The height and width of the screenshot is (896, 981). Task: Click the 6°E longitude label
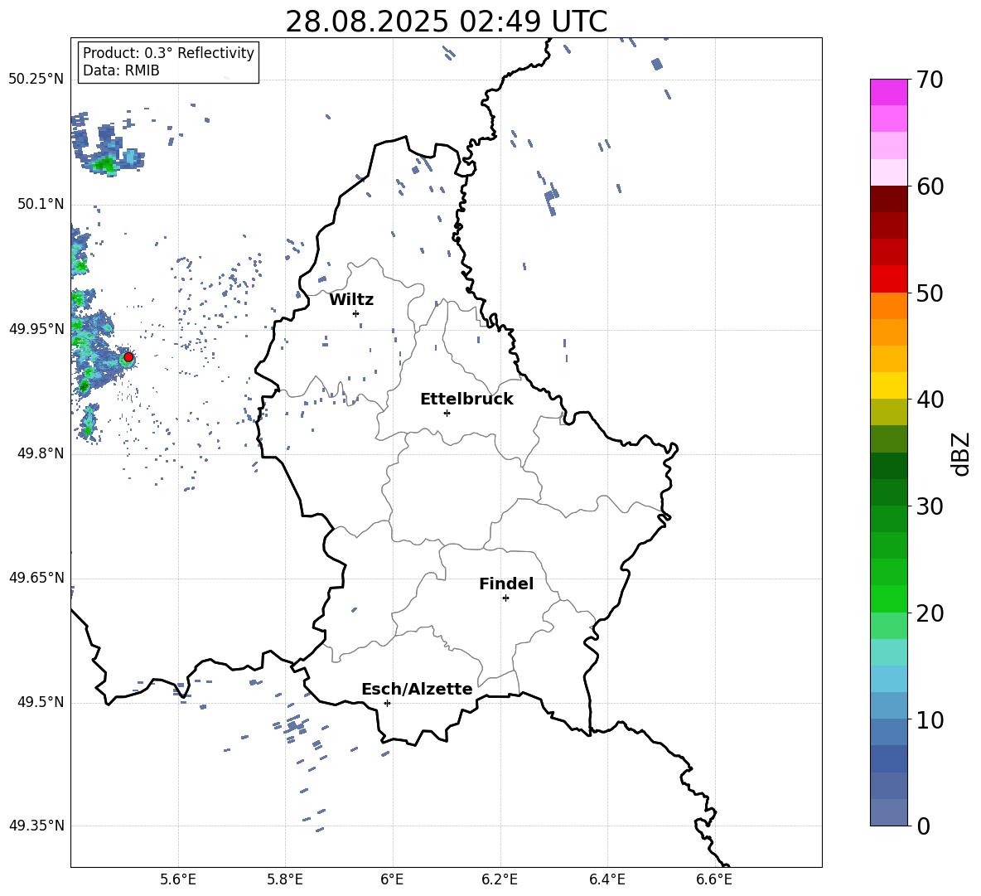(x=392, y=879)
